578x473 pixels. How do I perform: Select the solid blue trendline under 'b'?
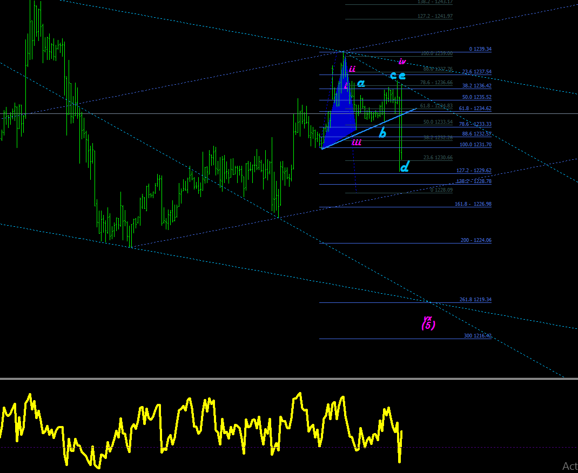coord(369,129)
